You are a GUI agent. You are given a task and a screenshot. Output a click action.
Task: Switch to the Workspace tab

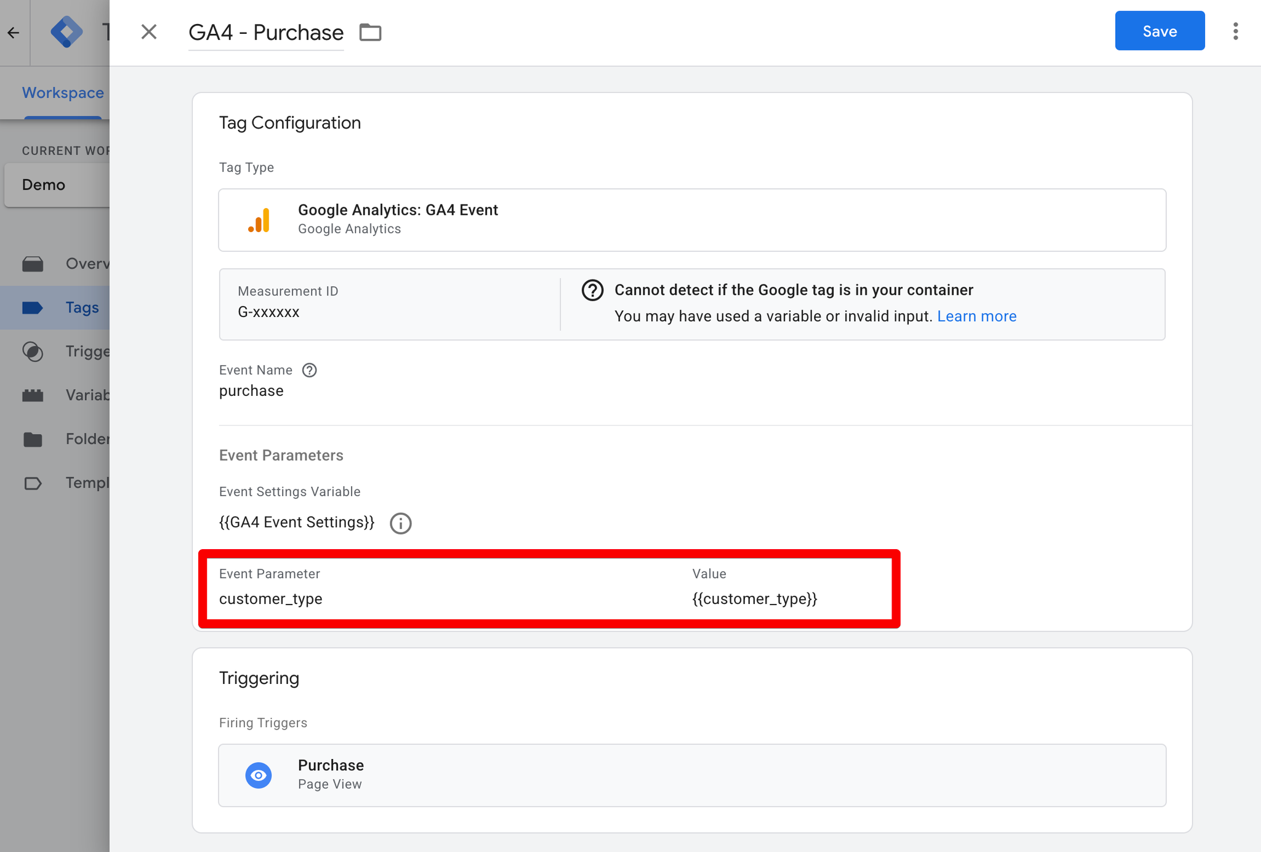[x=63, y=93]
